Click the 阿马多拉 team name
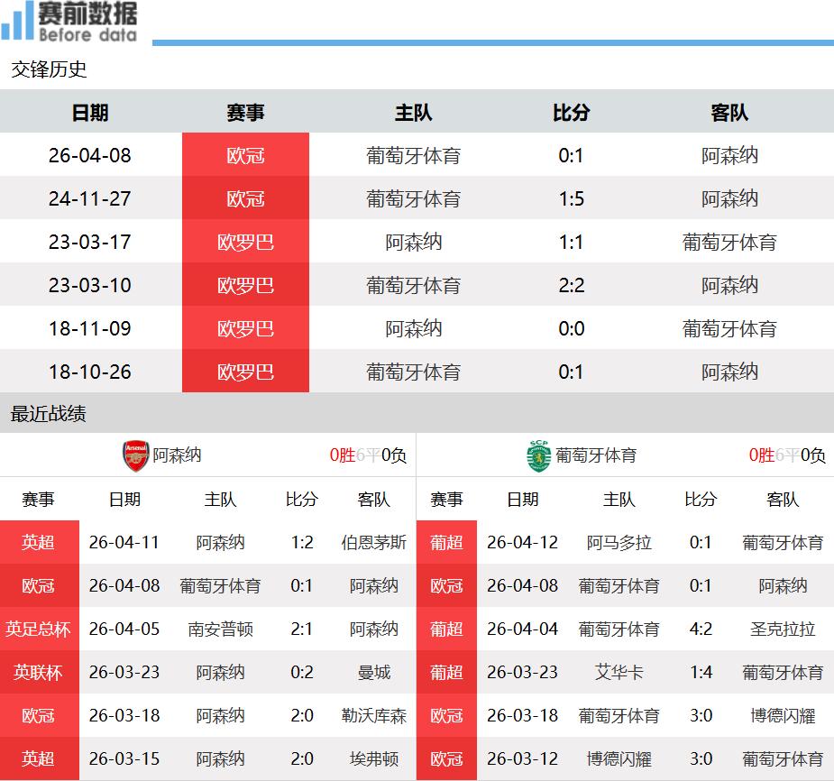Screen dimensions: 834x781 619,542
